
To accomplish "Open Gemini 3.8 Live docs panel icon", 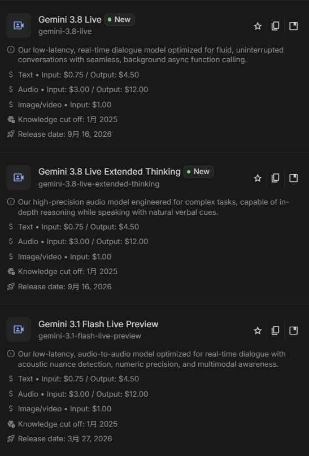I will click(294, 26).
